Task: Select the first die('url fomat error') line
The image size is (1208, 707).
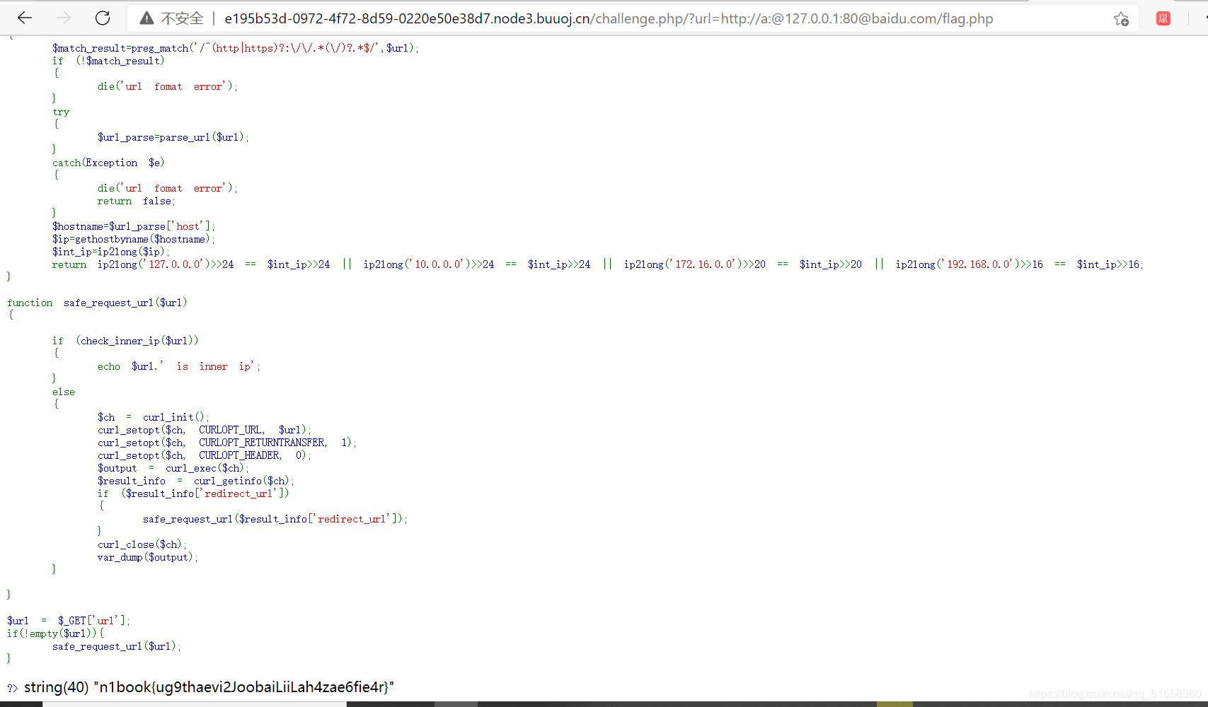Action: pos(168,86)
